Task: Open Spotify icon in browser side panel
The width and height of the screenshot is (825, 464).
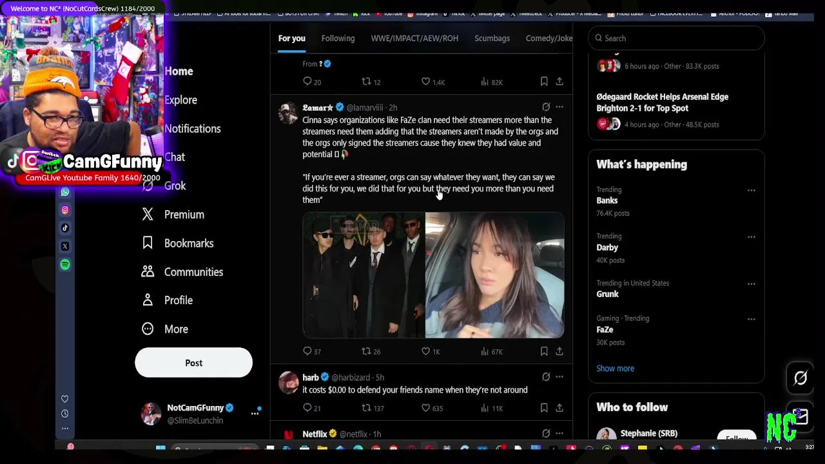Action: click(65, 265)
